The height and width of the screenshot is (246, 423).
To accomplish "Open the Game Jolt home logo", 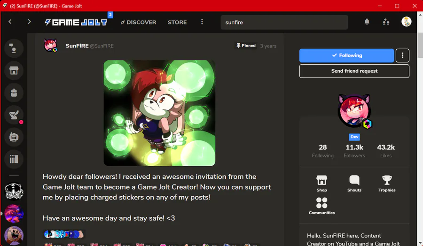I will click(76, 23).
